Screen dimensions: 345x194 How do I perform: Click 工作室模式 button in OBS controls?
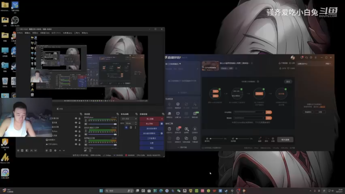pyautogui.click(x=152, y=138)
